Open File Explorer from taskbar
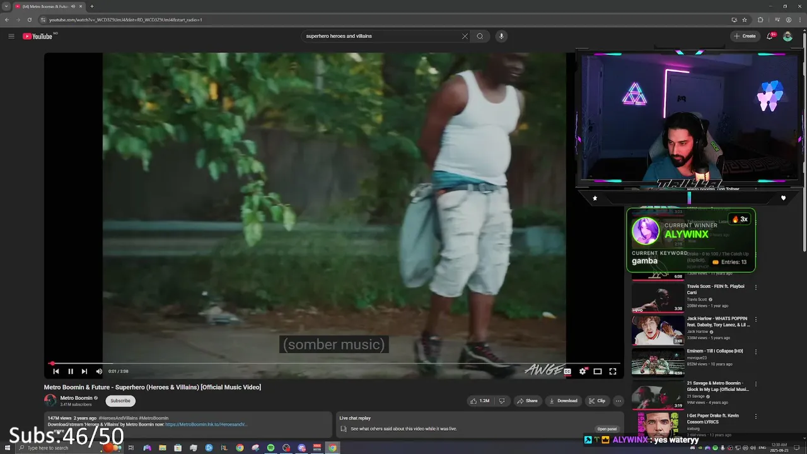 coord(163,448)
